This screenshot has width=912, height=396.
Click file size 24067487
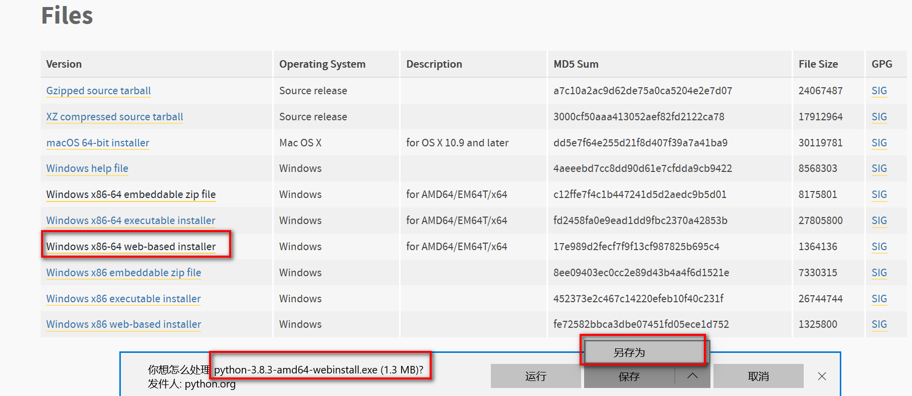click(x=821, y=91)
